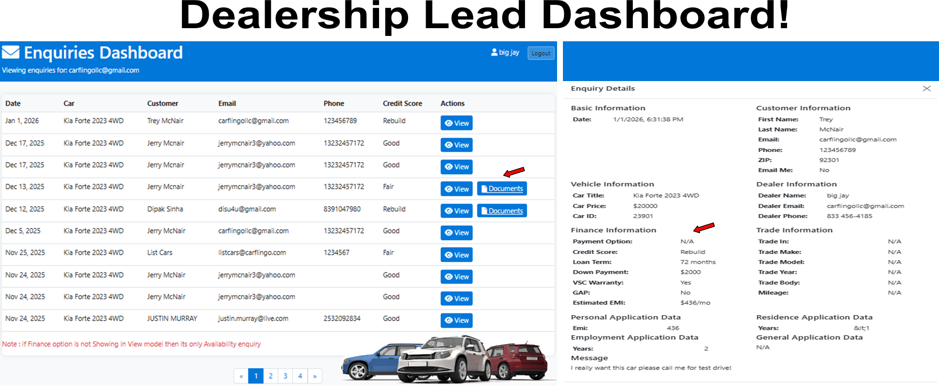Open Documents for the Dec 13 enquiry

click(502, 189)
